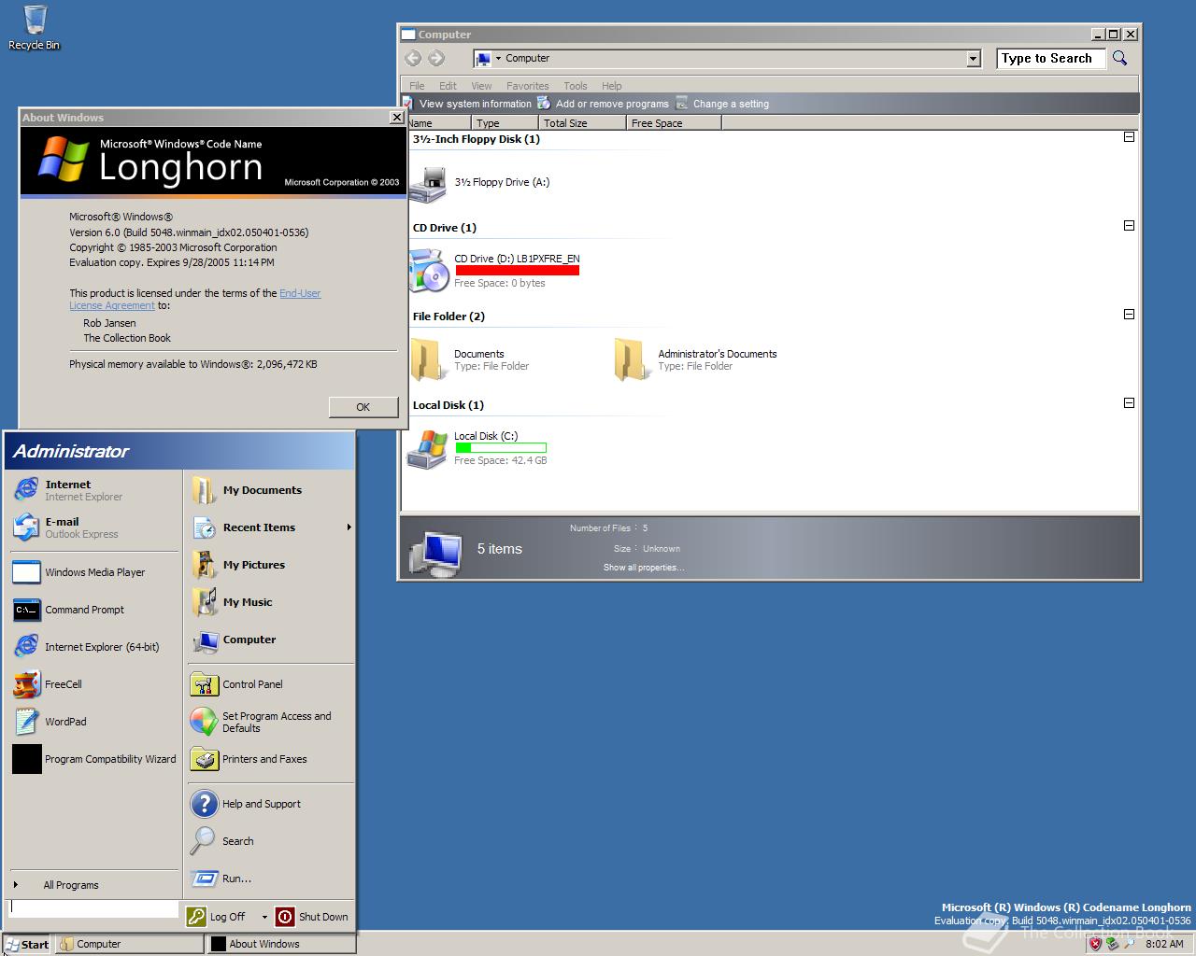Viewport: 1196px width, 956px height.
Task: Collapse the CD Drive group
Action: click(1129, 226)
